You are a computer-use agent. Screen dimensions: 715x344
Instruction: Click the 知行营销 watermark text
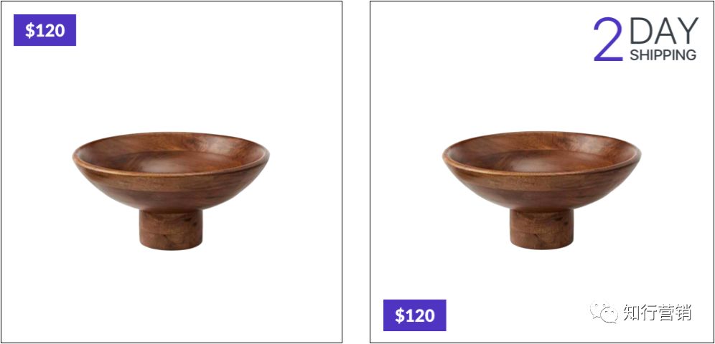tap(657, 312)
